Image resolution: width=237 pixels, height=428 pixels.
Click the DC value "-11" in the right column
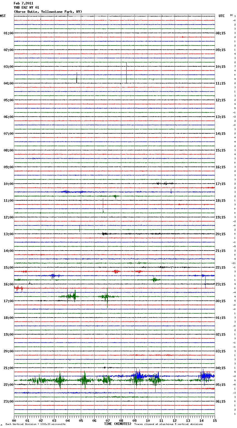click(x=234, y=263)
